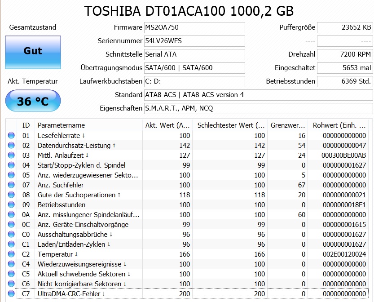
Task: Click the empty field below Puffergröße
Action: tap(345, 41)
